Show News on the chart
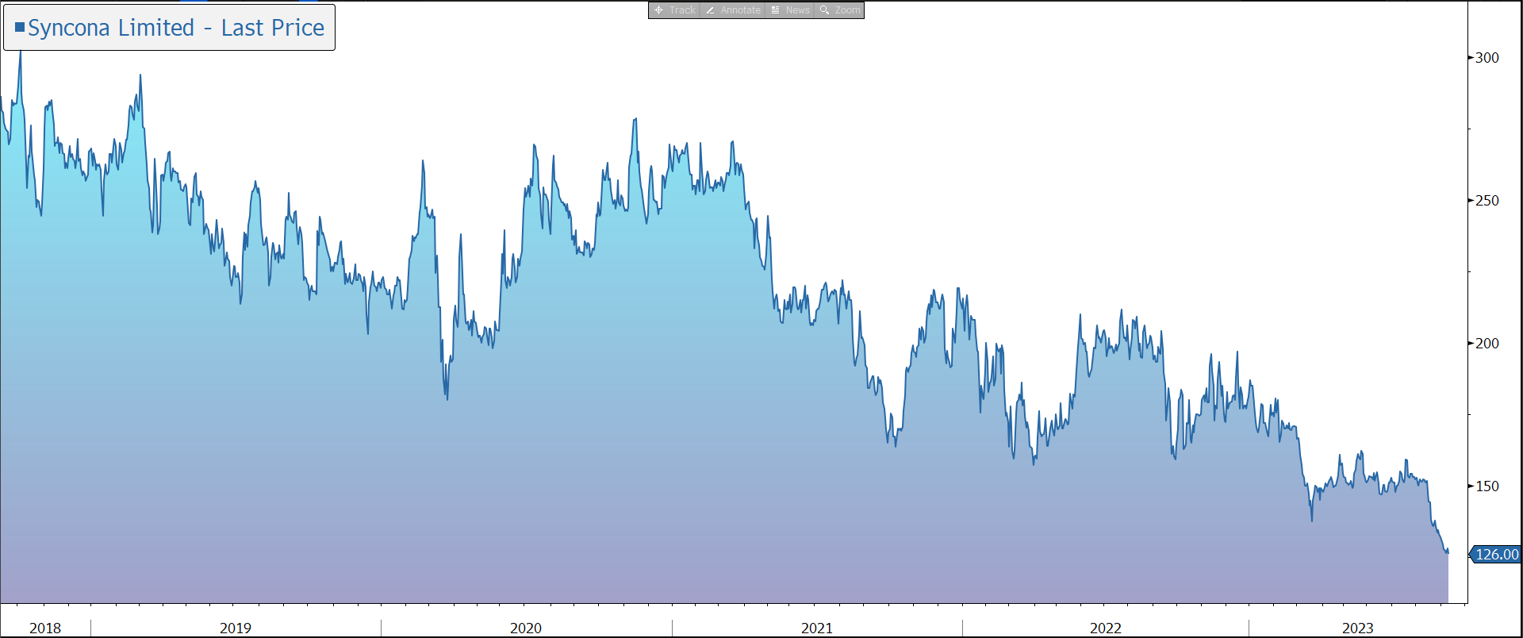This screenshot has width=1523, height=638. (790, 10)
